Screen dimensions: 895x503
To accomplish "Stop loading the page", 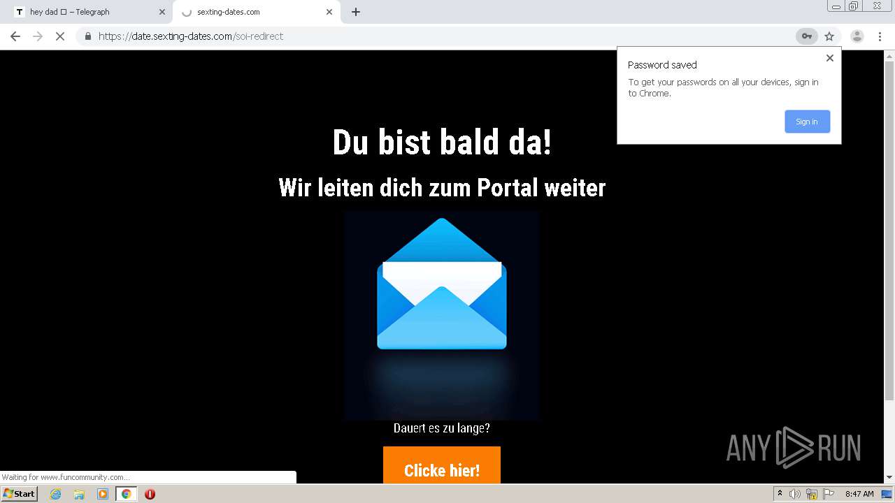I will (x=60, y=36).
